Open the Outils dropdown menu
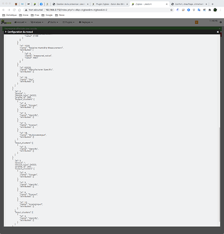Viewport: 224px width, 234px height. point(53,22)
